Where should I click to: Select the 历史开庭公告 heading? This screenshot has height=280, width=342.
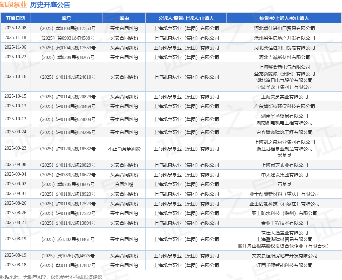click(50, 5)
